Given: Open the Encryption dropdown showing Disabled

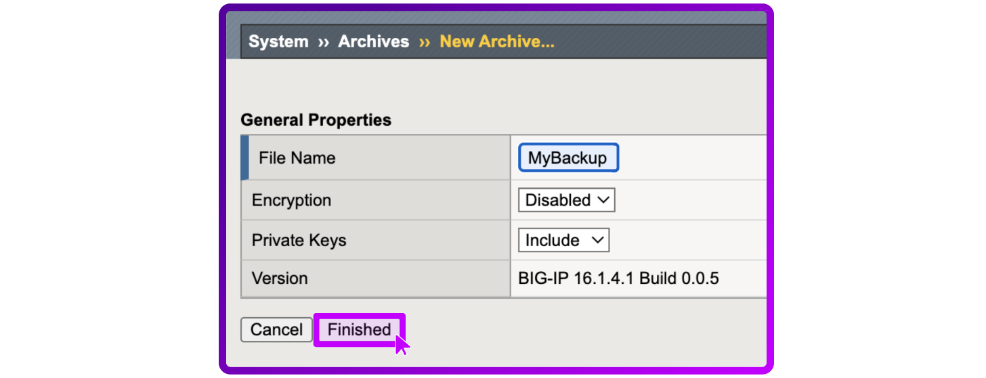Looking at the screenshot, I should [566, 200].
